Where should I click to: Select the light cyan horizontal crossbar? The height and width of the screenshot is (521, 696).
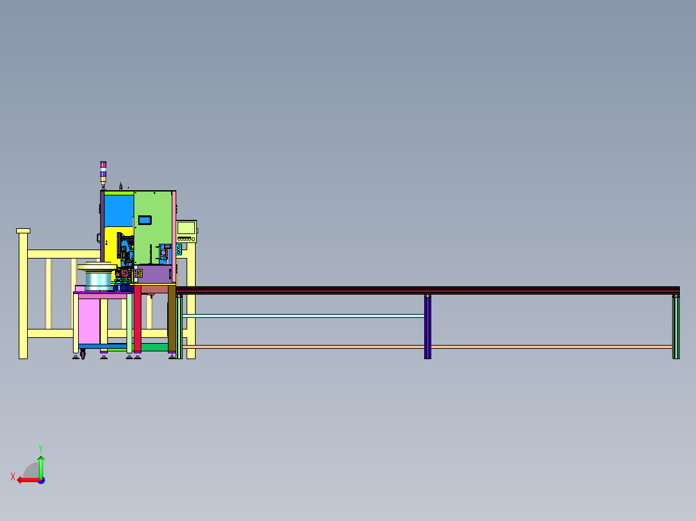point(303,316)
